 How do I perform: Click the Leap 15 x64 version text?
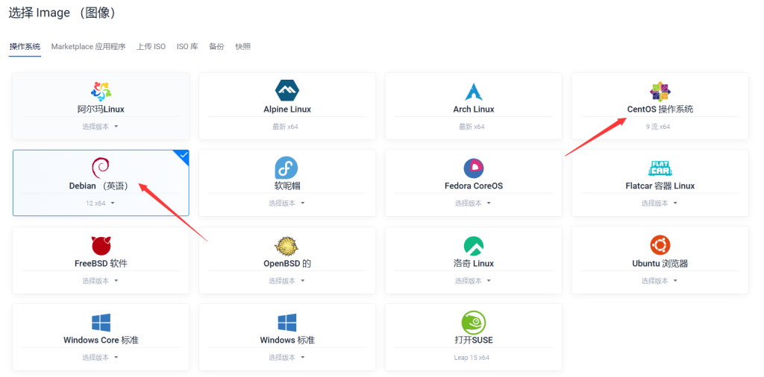click(472, 357)
